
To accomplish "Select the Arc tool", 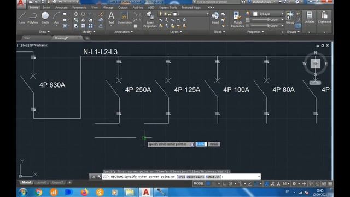I will point(56,18).
